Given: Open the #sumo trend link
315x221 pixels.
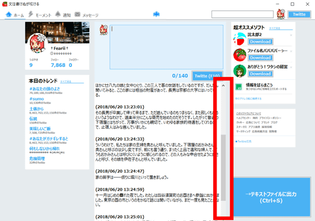Looking at the screenshot, I should pyautogui.click(x=37, y=99).
